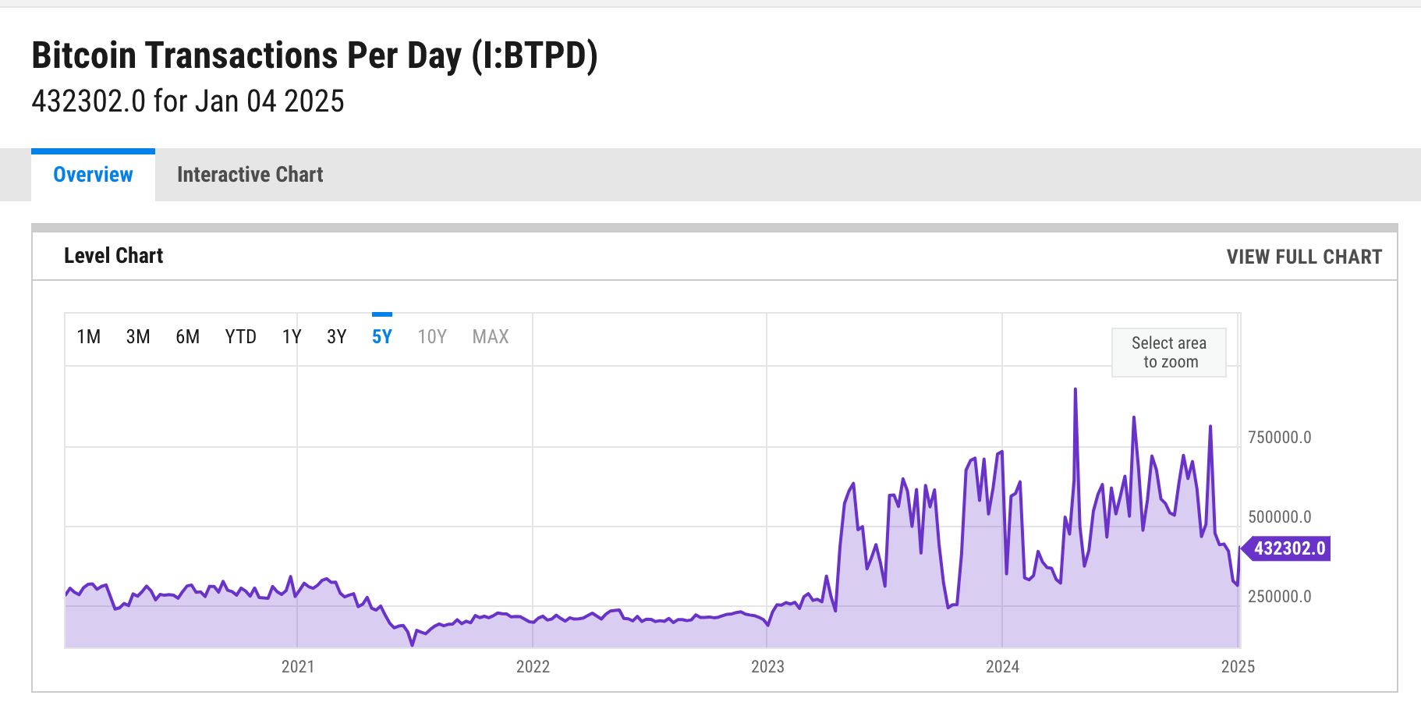The image size is (1421, 713).
Task: Set chart range to 1Y
Action: coord(292,337)
